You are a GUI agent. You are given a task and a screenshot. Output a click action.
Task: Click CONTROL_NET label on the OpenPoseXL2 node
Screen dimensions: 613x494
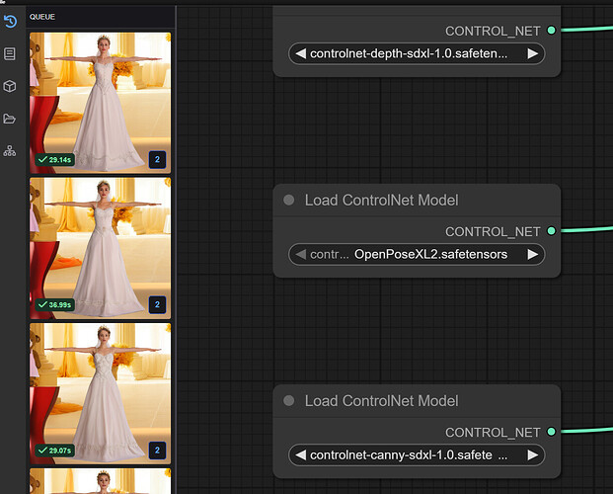(x=493, y=232)
